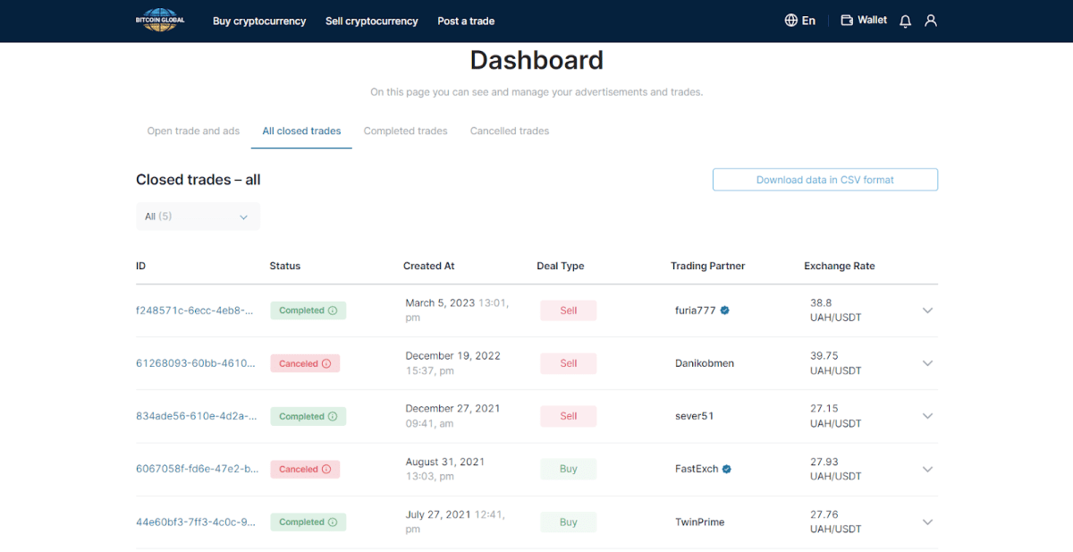Expand the furia777 trade row
1073x552 pixels.
[x=927, y=310]
